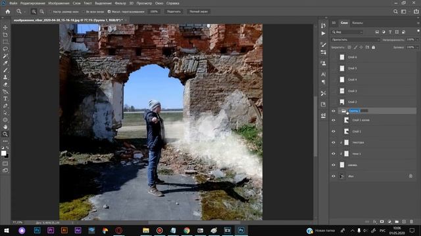Select the Horizontal Type tool
421x236 pixels.
5,99
